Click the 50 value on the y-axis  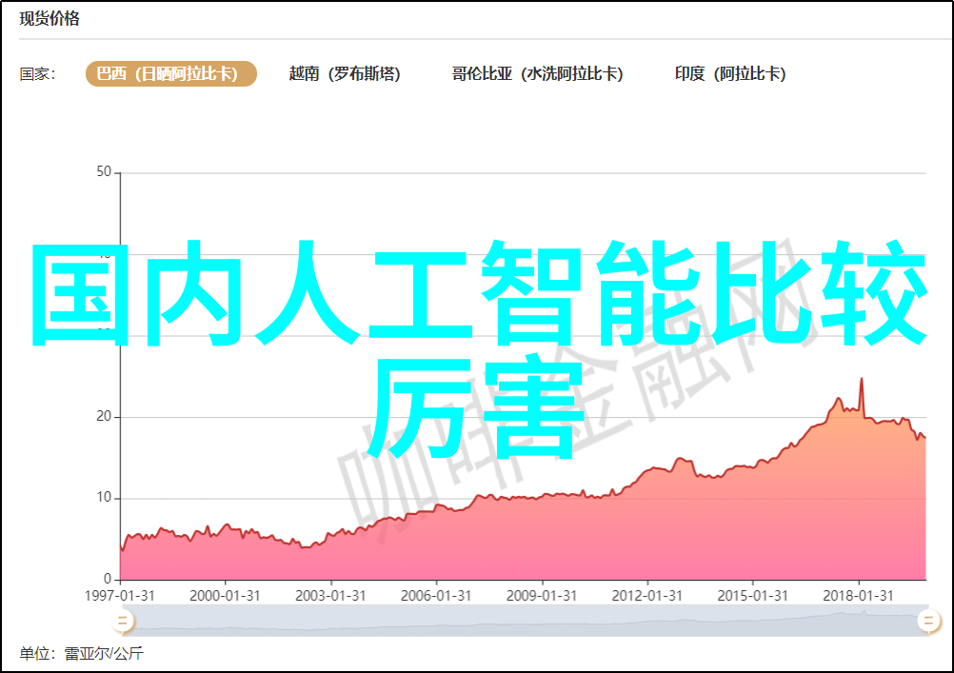tap(104, 172)
